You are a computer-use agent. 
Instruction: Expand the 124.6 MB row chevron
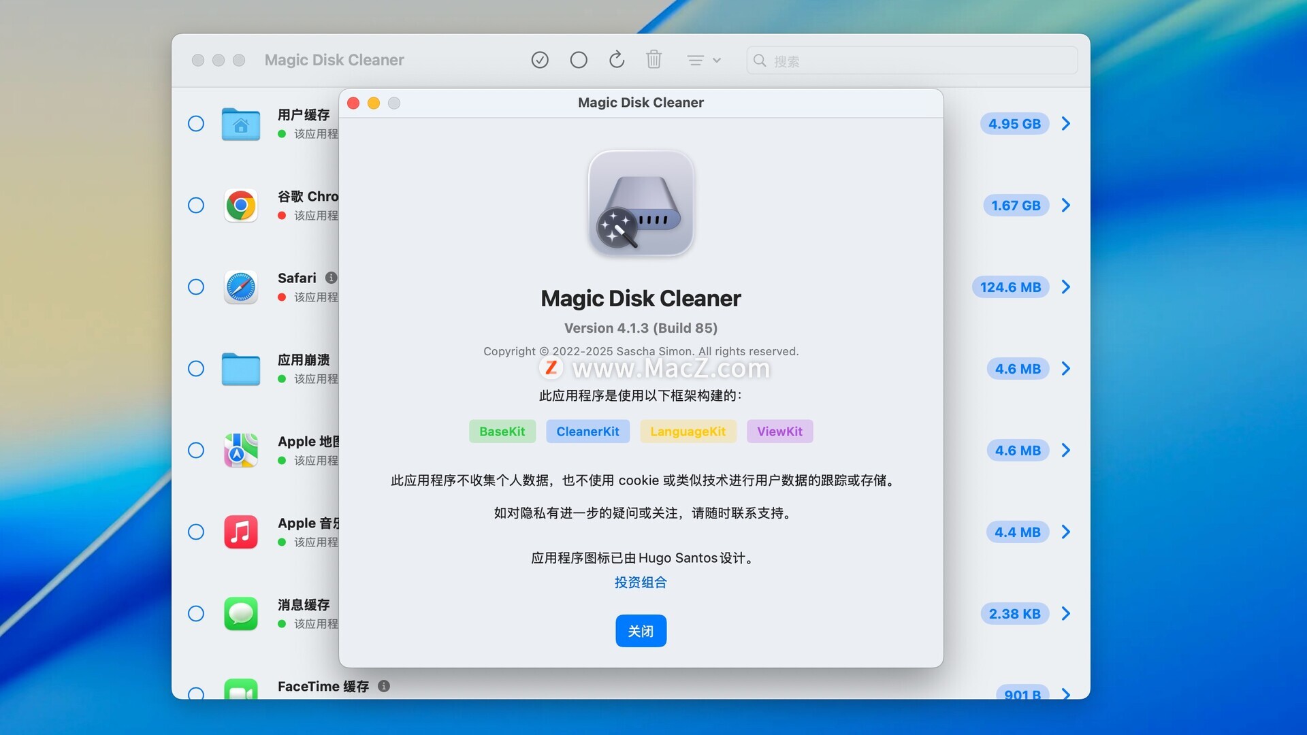click(x=1066, y=287)
